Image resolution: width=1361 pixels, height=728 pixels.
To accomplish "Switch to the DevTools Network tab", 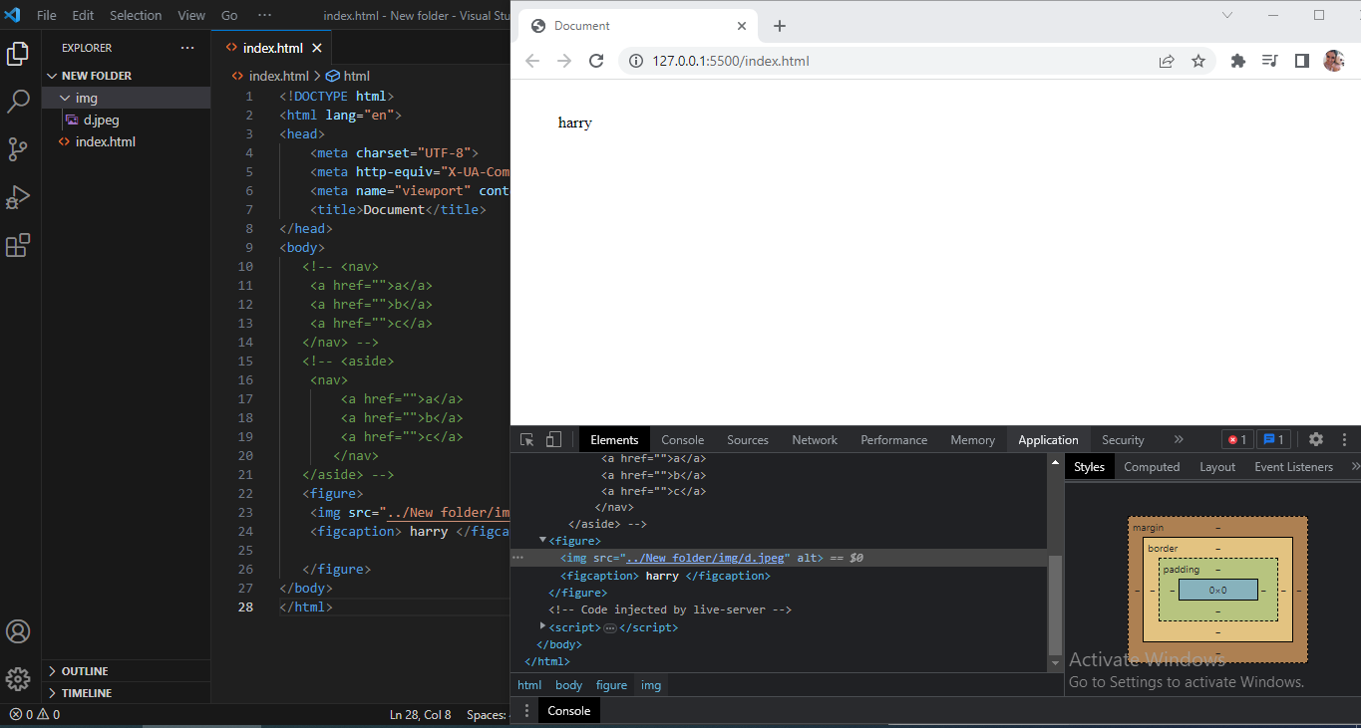I will coord(815,440).
